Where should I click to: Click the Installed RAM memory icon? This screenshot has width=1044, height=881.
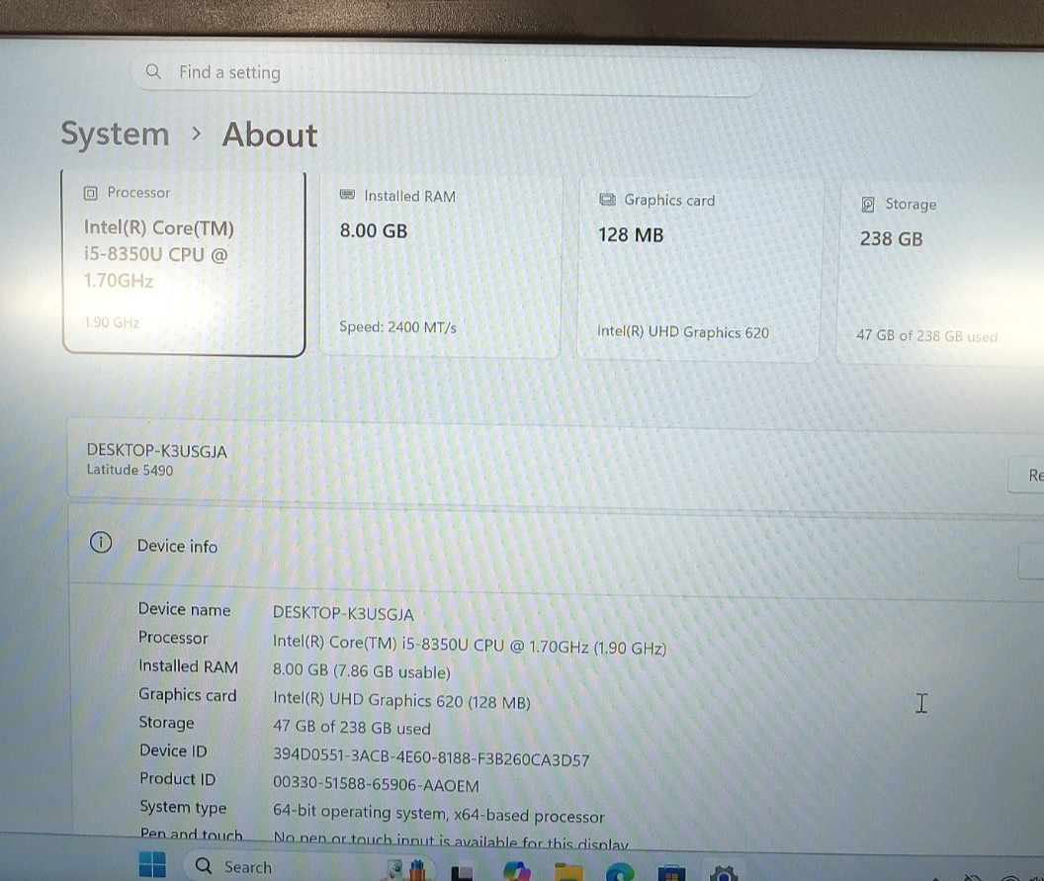click(x=347, y=195)
